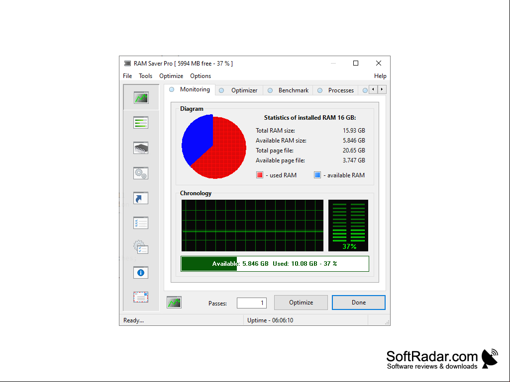The image size is (510, 382).
Task: Click the Chronology history graph
Action: pyautogui.click(x=252, y=226)
